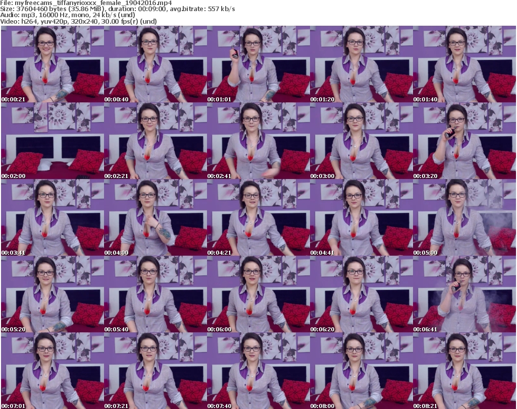
Task: Pick the frame timestamped 00:01:40
Action: (464, 64)
